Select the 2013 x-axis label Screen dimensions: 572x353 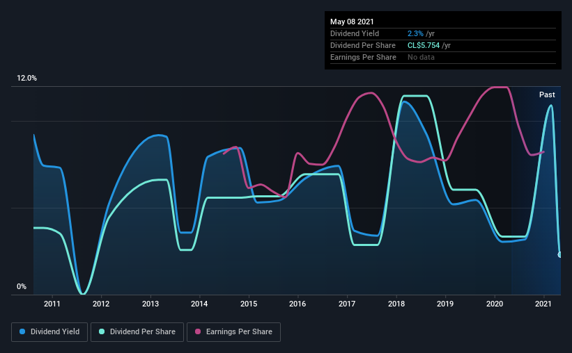[x=150, y=304]
